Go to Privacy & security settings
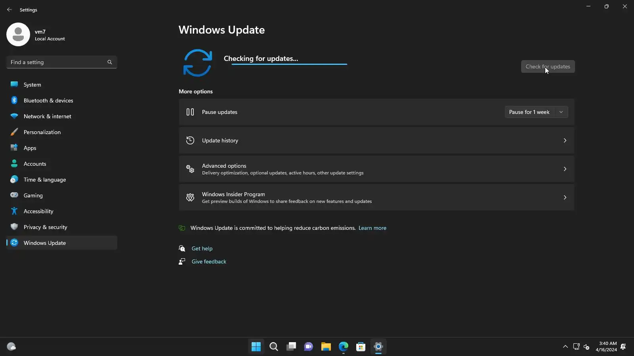 [62, 227]
